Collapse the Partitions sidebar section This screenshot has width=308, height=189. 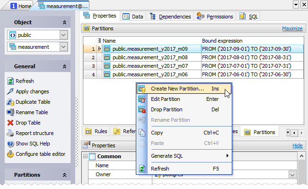64,175
